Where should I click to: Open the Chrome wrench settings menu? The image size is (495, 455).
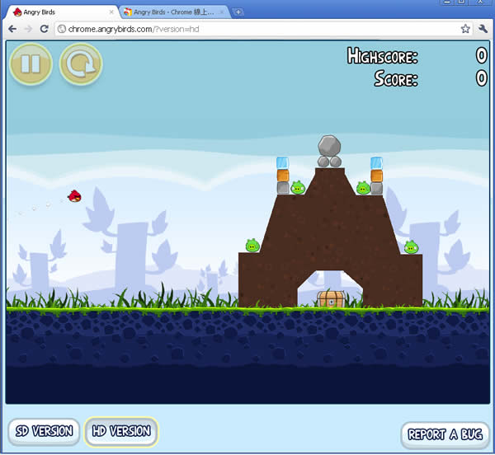(483, 29)
